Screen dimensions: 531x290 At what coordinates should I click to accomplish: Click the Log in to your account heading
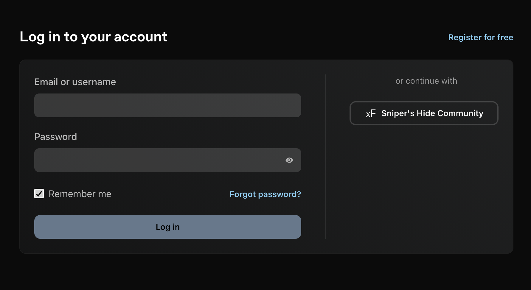(94, 37)
